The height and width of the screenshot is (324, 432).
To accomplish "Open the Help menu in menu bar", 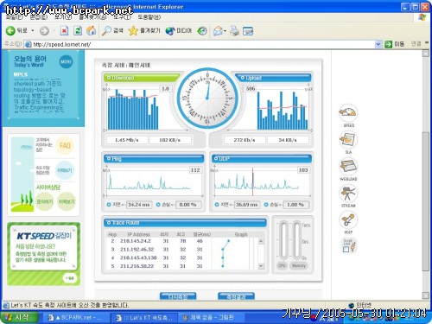I will [x=149, y=17].
